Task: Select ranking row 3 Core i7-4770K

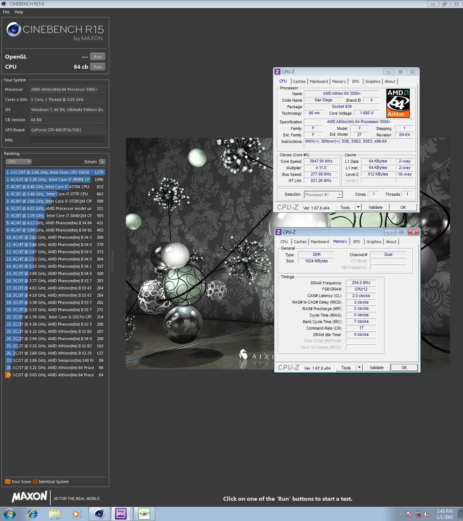Action: (55, 187)
